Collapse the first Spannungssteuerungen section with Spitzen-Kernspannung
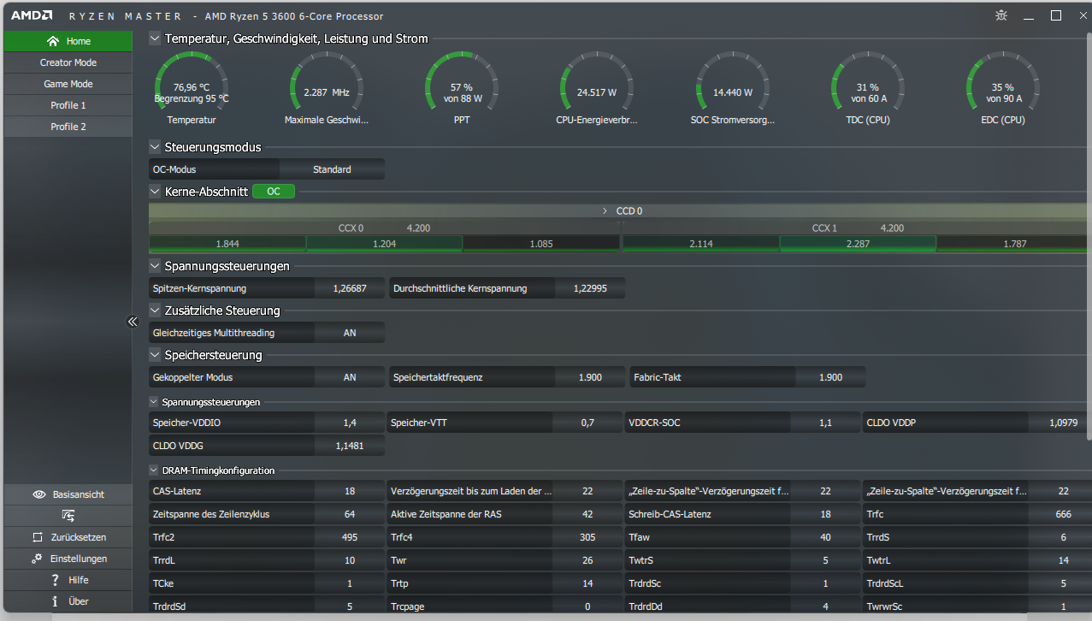This screenshot has height=621, width=1092. [x=155, y=266]
